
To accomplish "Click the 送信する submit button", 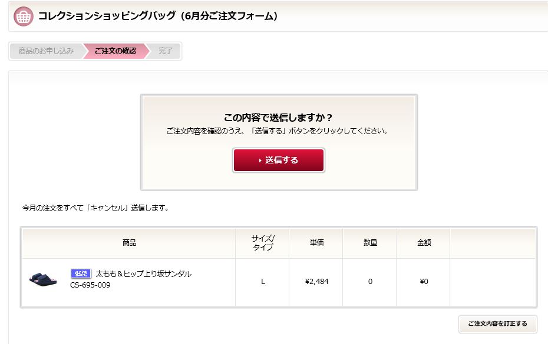I will coord(279,160).
